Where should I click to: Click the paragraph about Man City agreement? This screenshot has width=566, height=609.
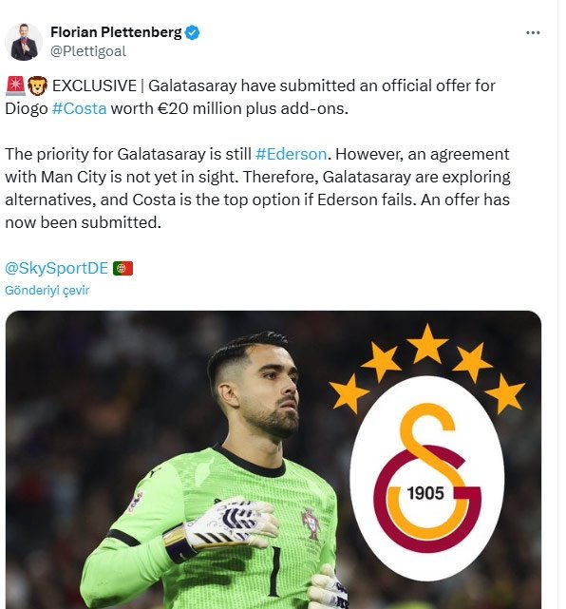[x=257, y=188]
